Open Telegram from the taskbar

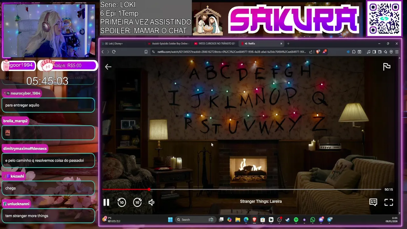[330, 220]
